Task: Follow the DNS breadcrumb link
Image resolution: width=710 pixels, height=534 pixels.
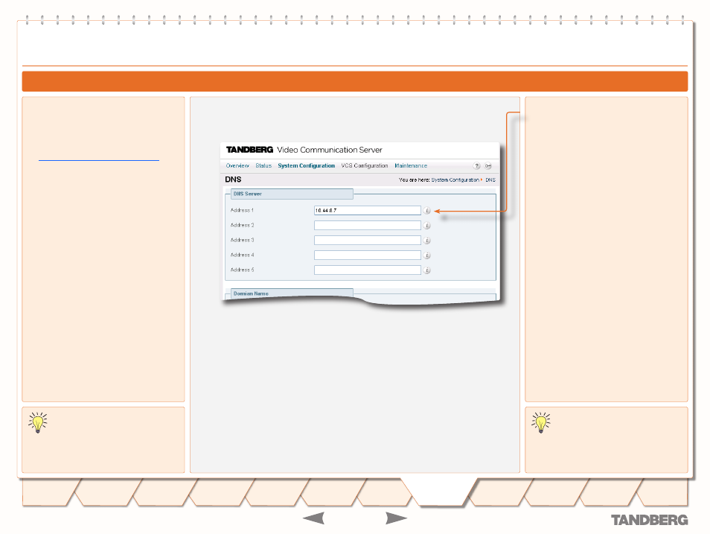Action: click(x=490, y=180)
